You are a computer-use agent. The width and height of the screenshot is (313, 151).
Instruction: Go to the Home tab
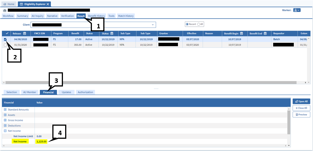[x=9, y=4]
